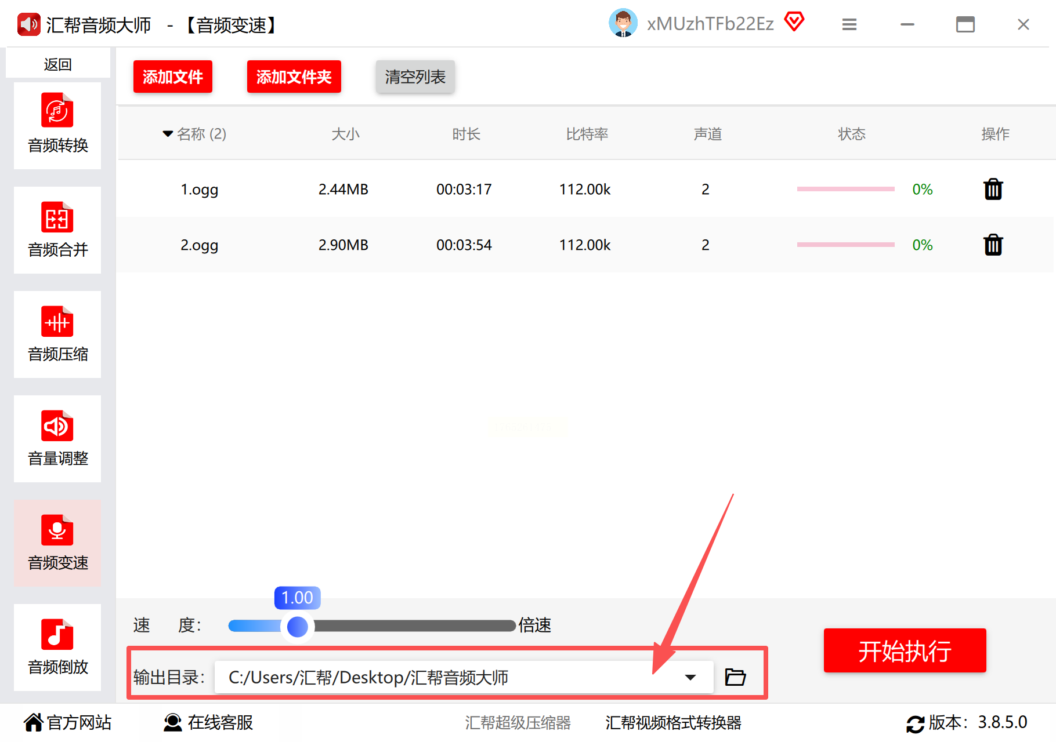This screenshot has width=1056, height=742.
Task: Open the hamburger menu in title bar
Action: pyautogui.click(x=849, y=24)
